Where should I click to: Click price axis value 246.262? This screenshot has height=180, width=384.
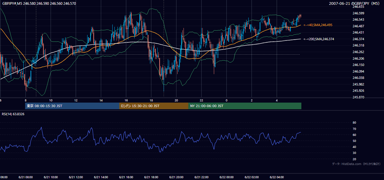(x=358, y=52)
